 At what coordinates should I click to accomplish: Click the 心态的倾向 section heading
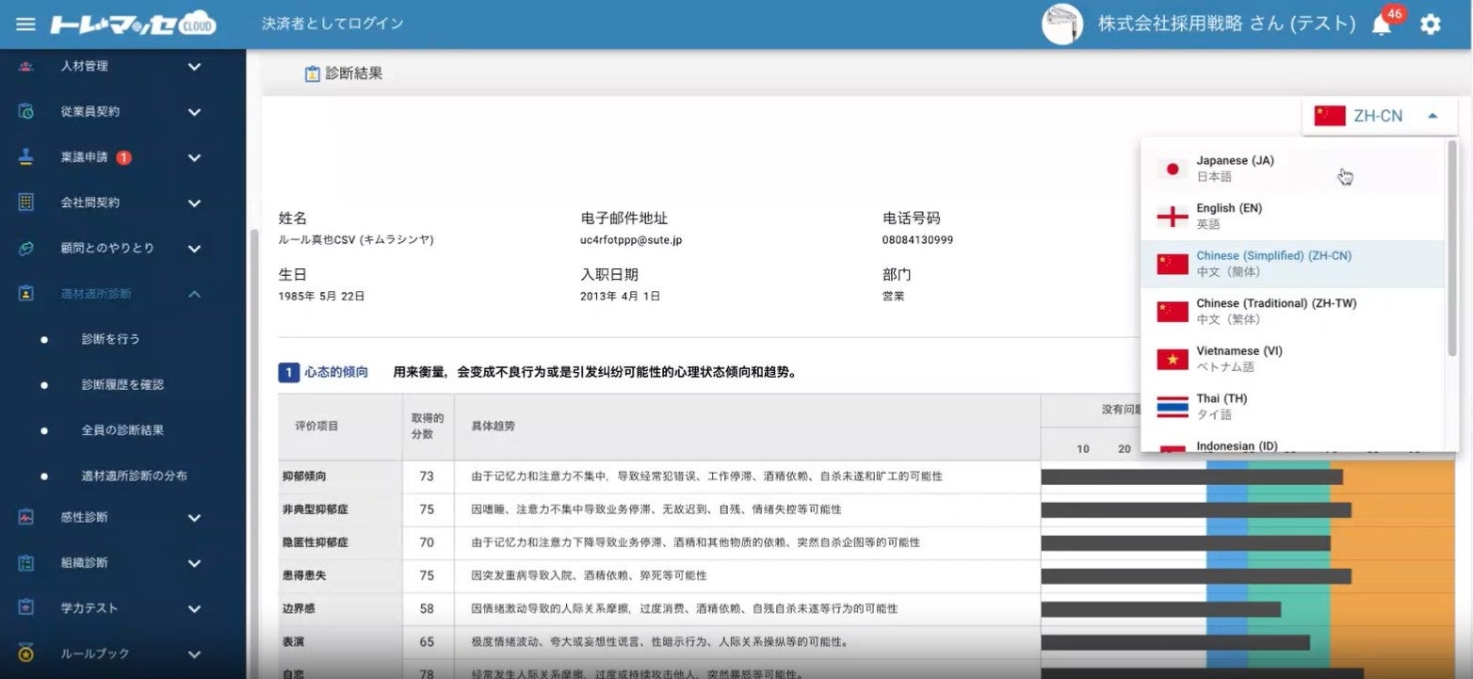[336, 372]
